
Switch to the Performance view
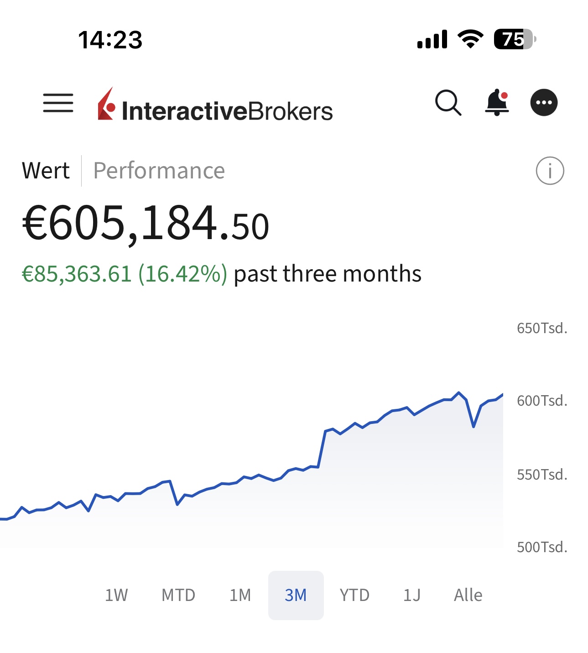coord(159,171)
